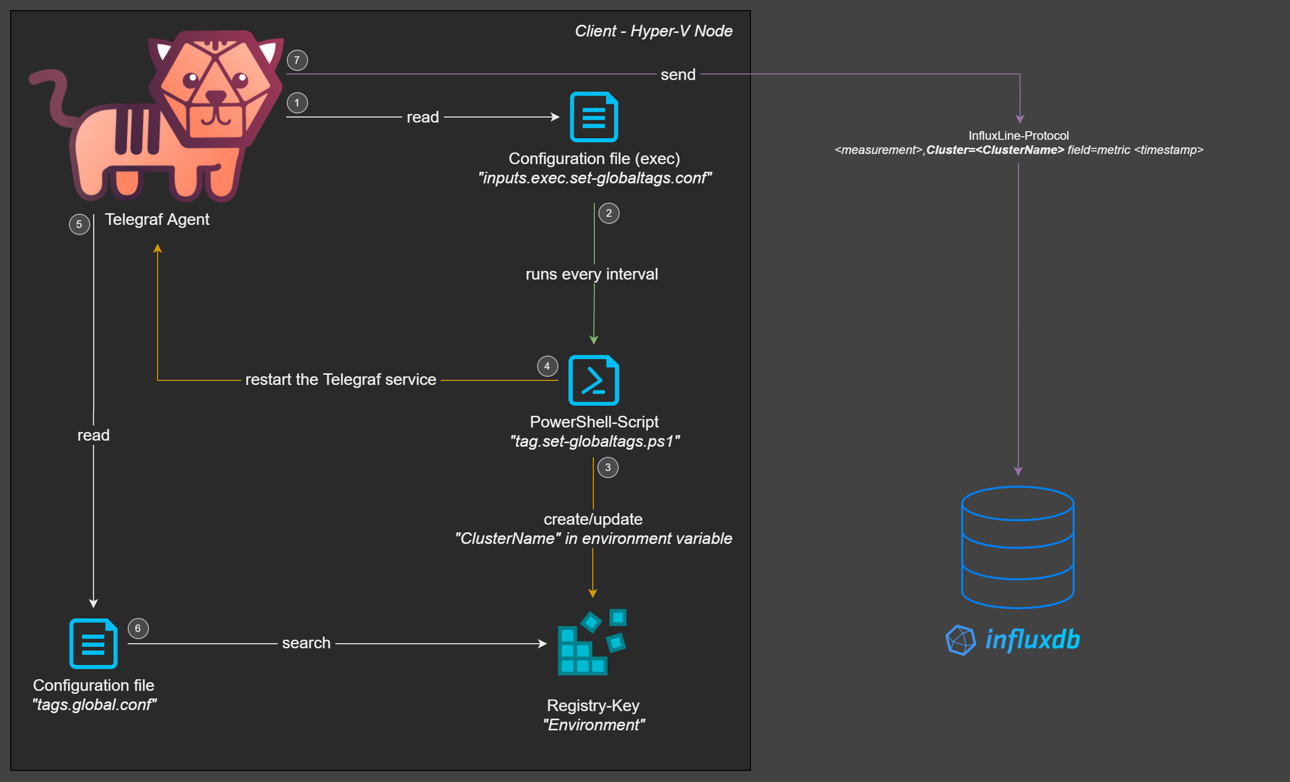Select the Registry-Key cubes icon
Image resolution: width=1290 pixels, height=782 pixels.
[592, 642]
